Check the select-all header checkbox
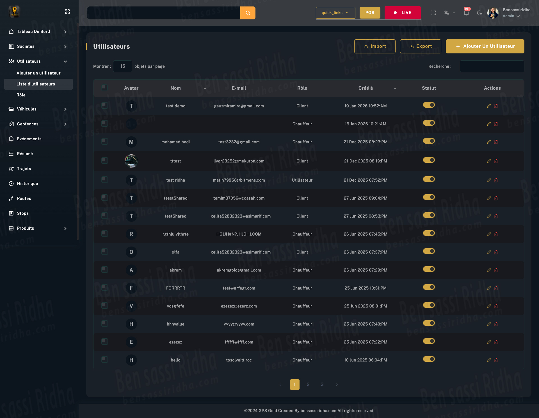 pyautogui.click(x=104, y=88)
